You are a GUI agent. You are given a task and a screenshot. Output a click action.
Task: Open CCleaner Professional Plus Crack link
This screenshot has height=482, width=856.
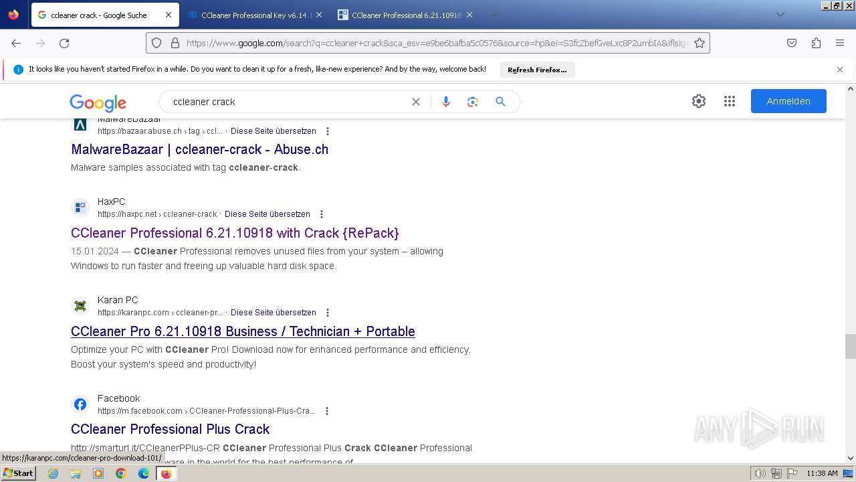click(171, 429)
